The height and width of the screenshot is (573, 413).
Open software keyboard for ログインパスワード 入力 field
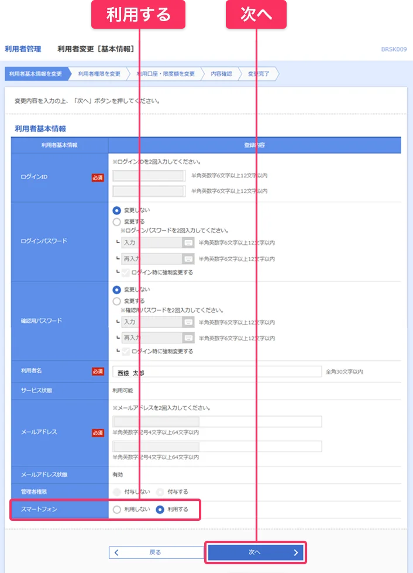pos(188,243)
